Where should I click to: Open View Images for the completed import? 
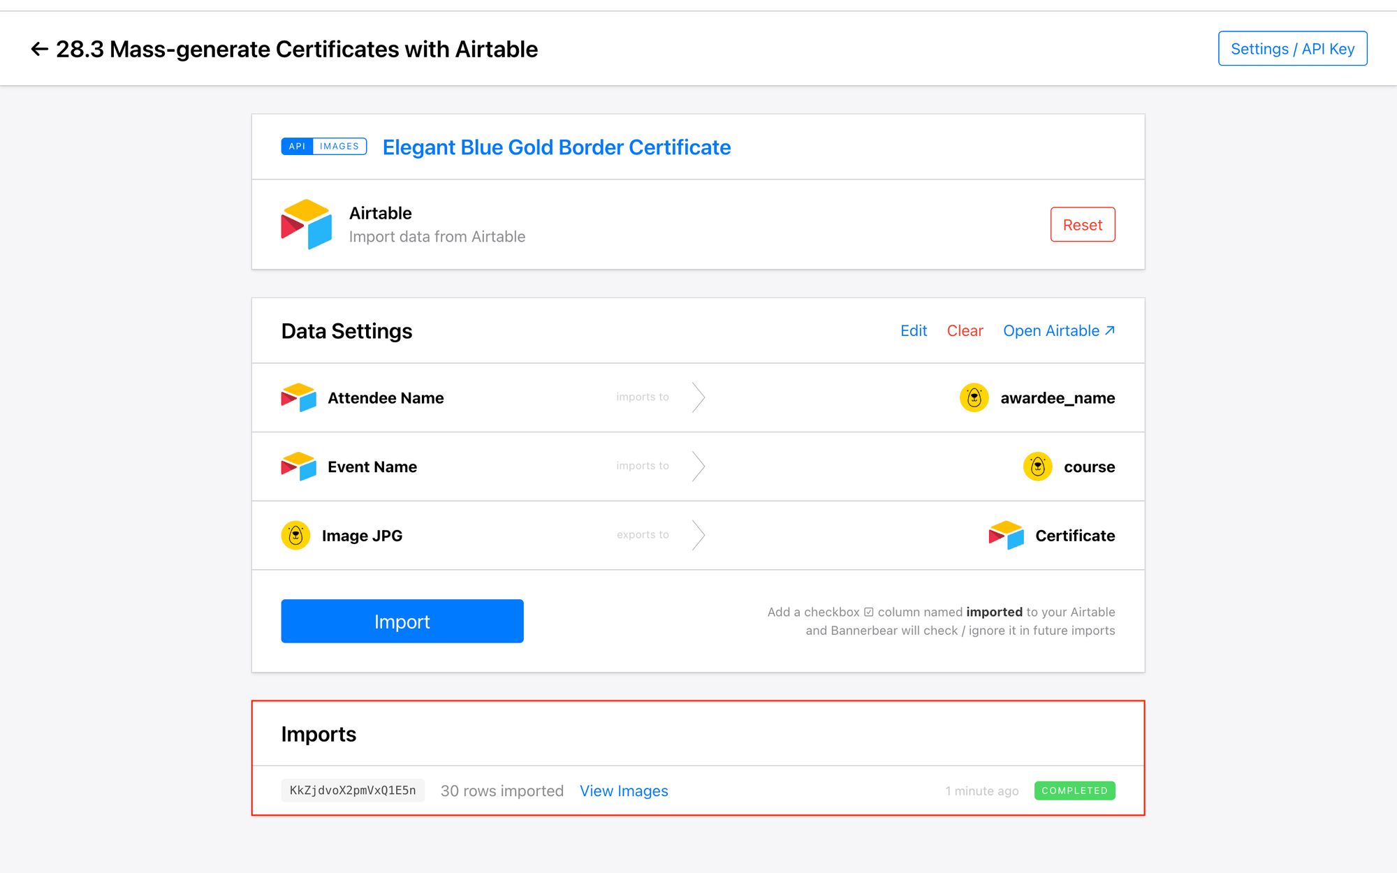[x=624, y=790]
